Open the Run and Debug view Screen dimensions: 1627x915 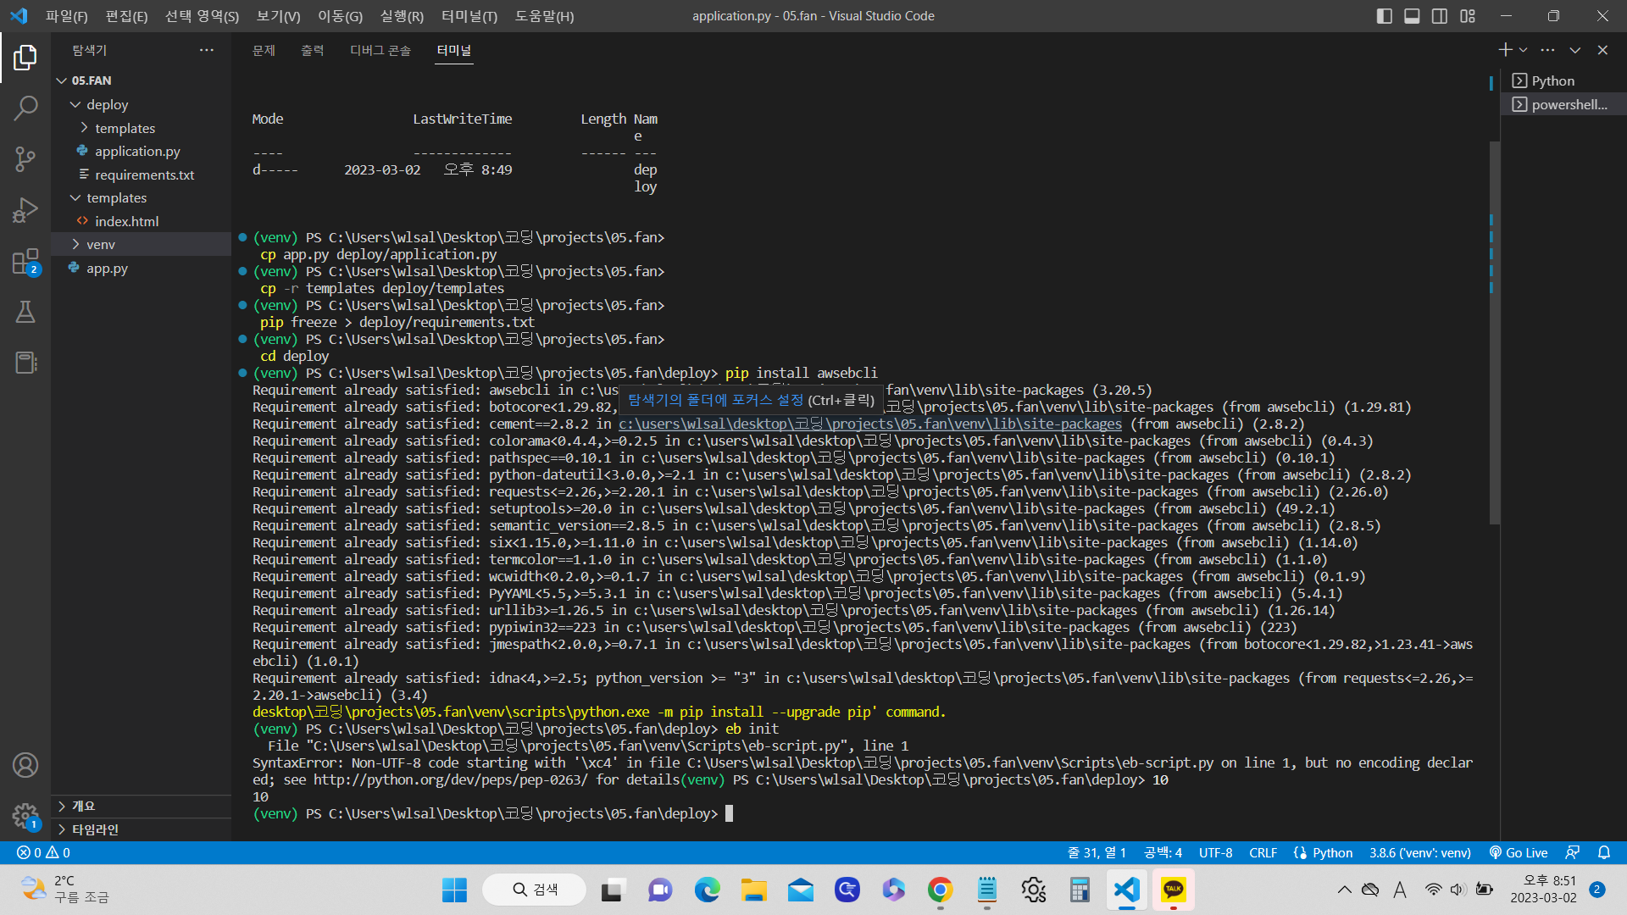(x=25, y=210)
